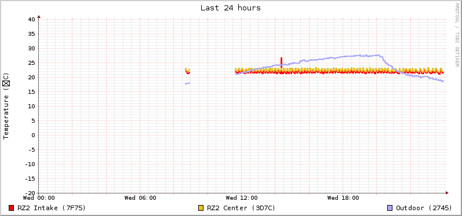Select the 'RZ2 Intake (7F75)' legend label

coord(52,208)
